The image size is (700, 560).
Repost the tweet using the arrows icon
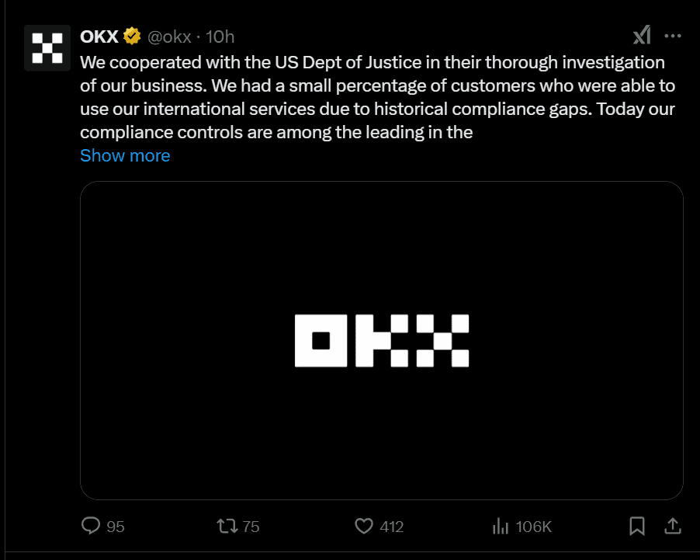pyautogui.click(x=227, y=526)
